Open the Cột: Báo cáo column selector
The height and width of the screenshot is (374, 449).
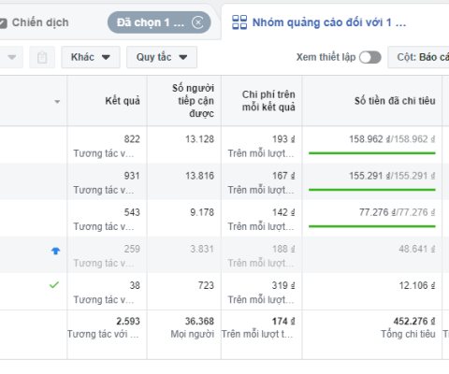[x=418, y=57]
